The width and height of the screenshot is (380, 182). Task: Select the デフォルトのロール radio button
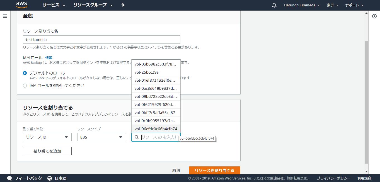tap(25, 73)
